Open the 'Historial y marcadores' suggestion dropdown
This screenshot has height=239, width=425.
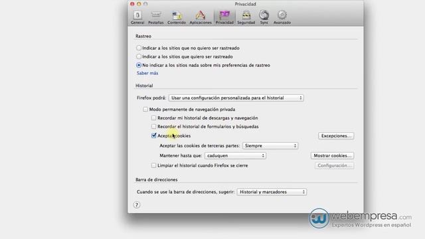click(272, 192)
